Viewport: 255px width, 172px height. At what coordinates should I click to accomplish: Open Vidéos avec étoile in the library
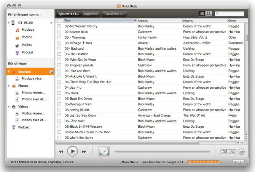click(34, 120)
